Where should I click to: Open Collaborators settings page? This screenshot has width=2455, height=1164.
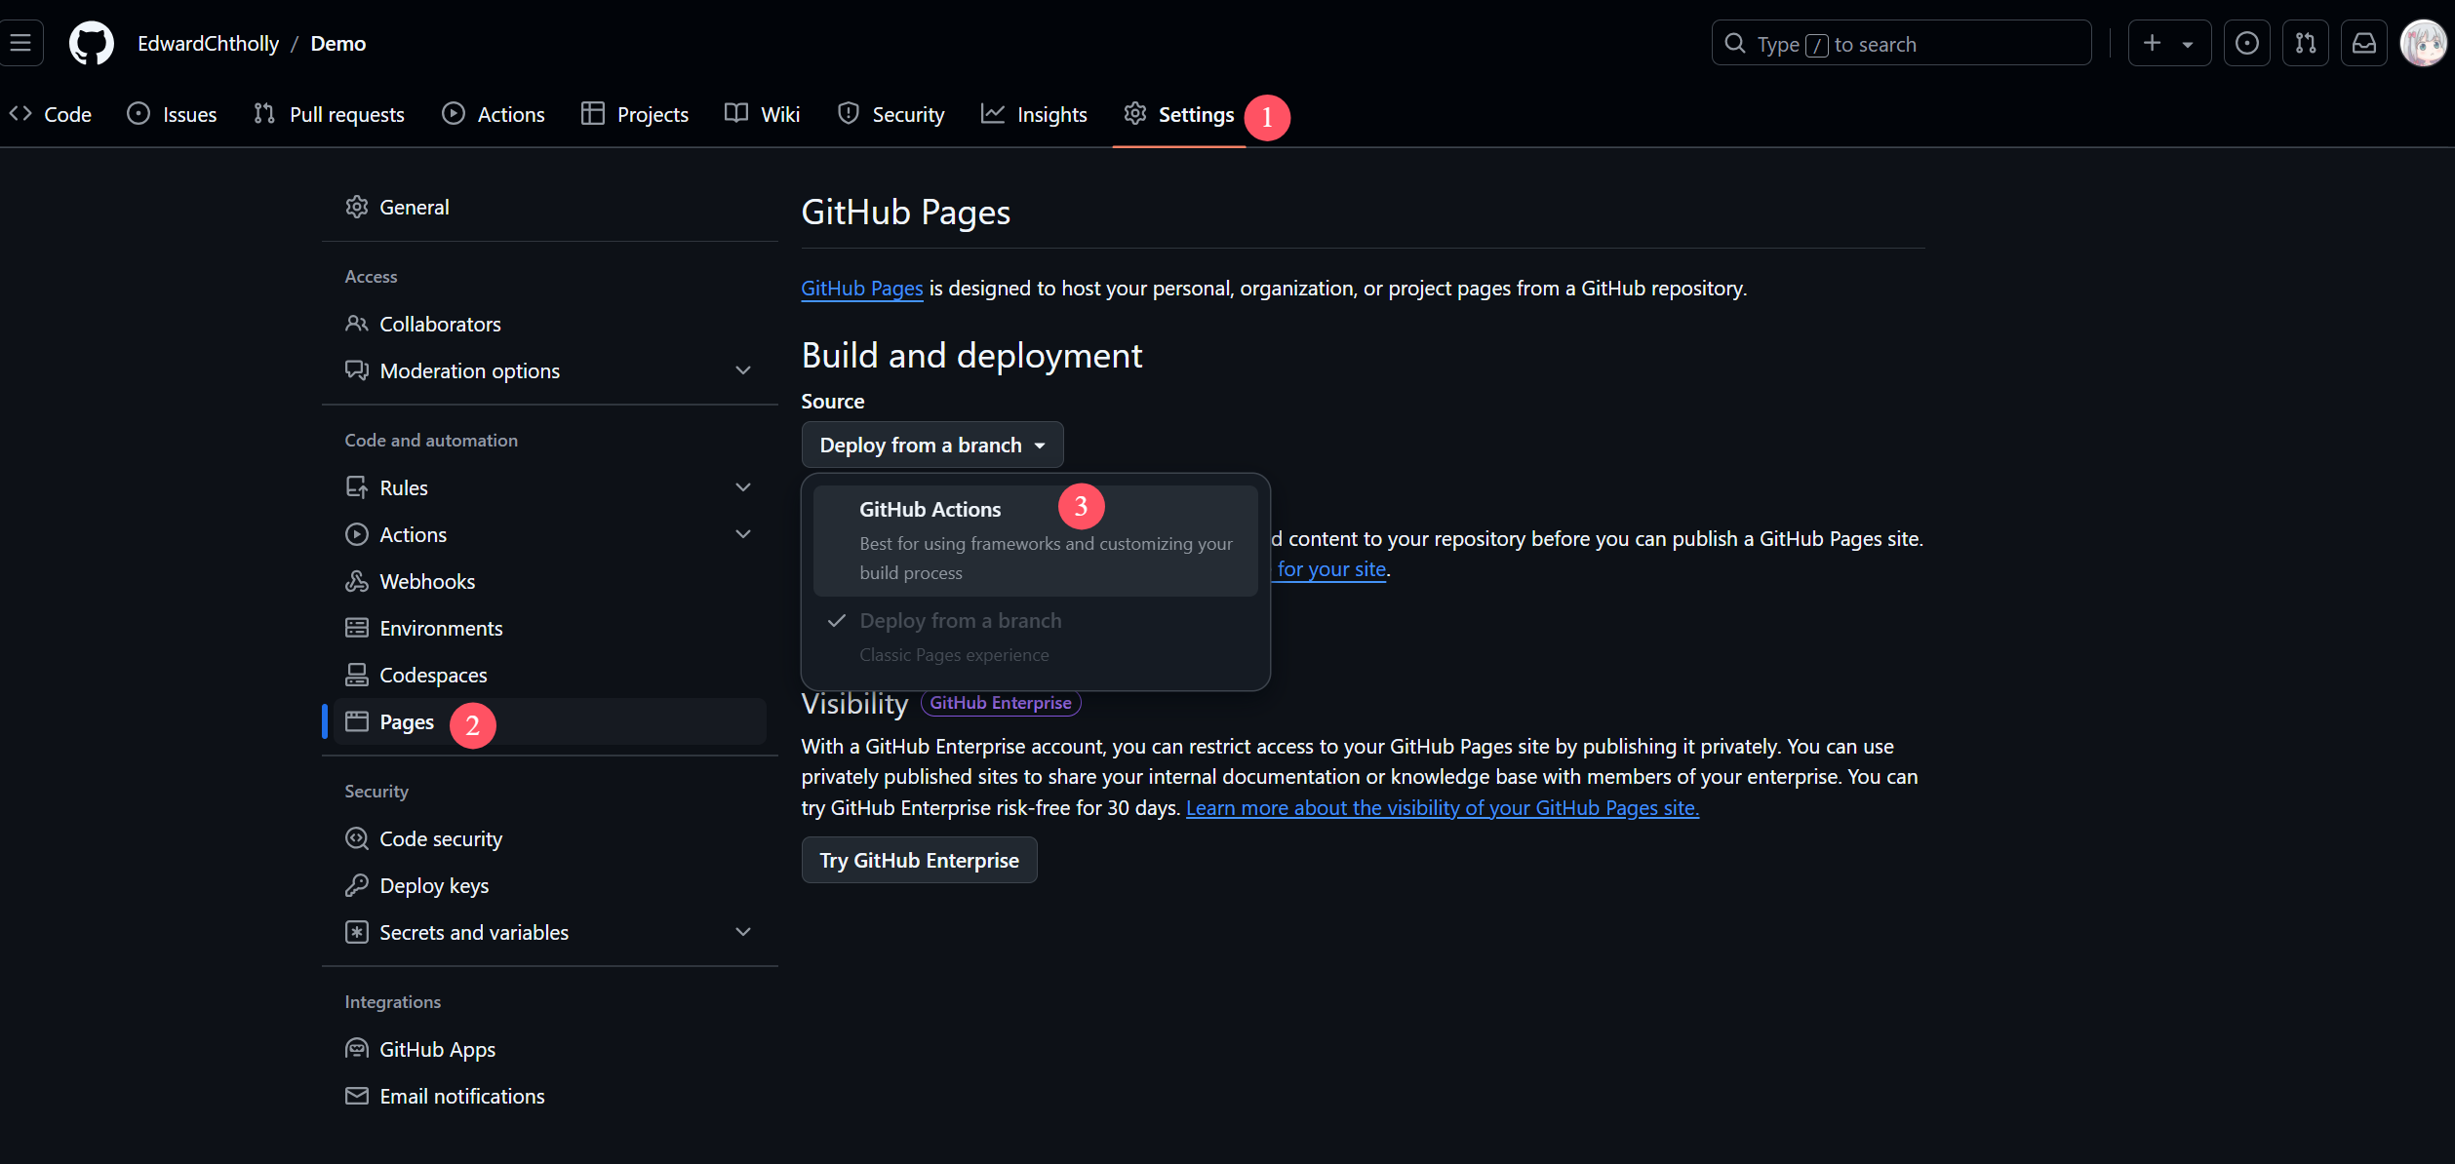[550, 324]
